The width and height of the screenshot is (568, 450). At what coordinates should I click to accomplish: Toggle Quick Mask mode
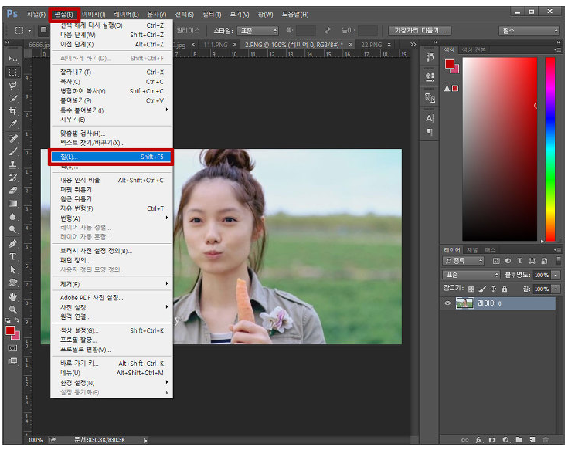(x=12, y=348)
